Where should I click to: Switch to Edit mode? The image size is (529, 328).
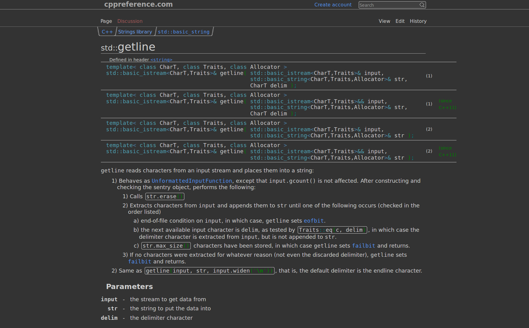coord(400,21)
